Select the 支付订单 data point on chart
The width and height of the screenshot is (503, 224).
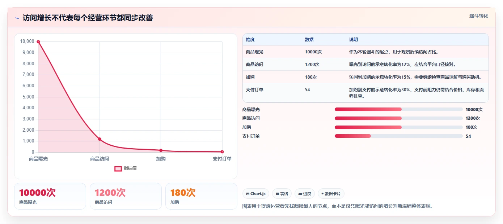pos(222,152)
